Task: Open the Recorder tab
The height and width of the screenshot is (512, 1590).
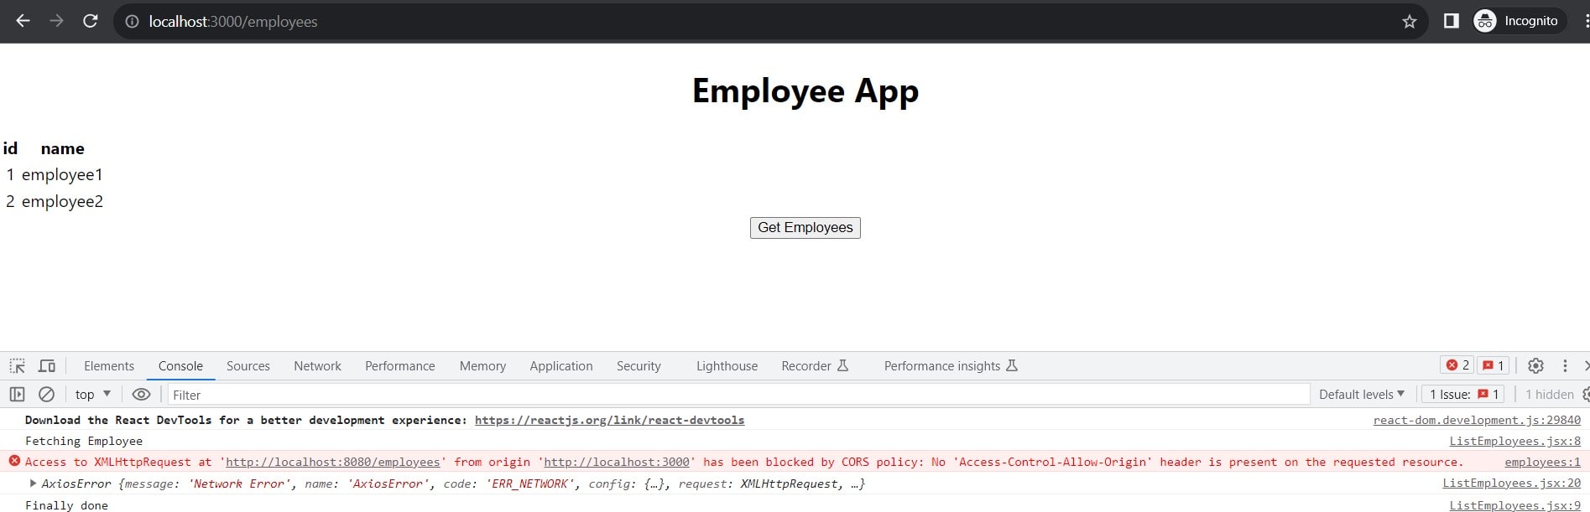Action: (x=815, y=366)
